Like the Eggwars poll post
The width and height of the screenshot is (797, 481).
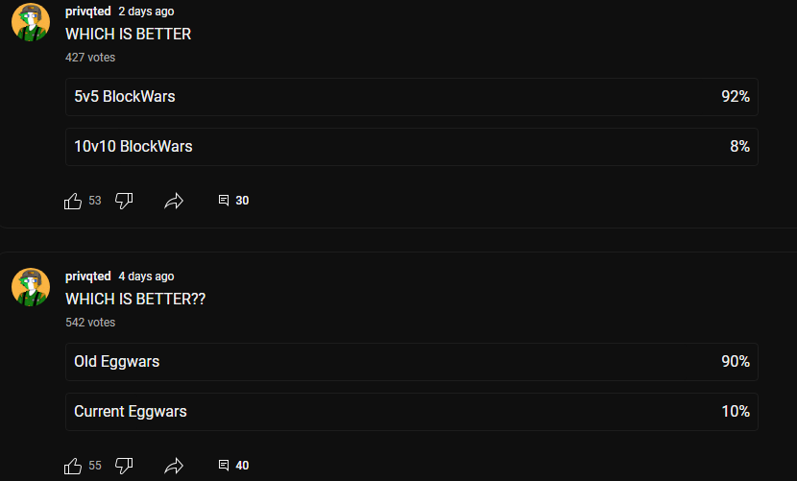pos(73,466)
